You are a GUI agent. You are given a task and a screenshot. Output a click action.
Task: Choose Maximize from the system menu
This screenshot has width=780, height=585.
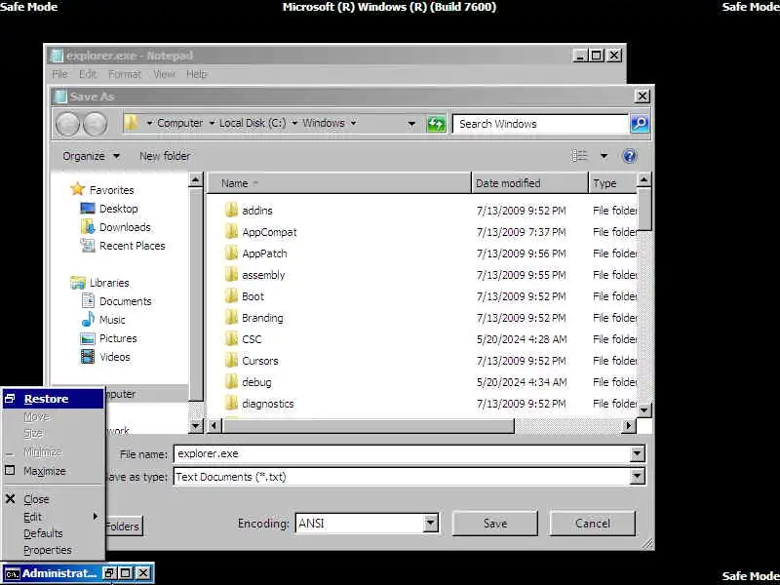[x=54, y=471]
